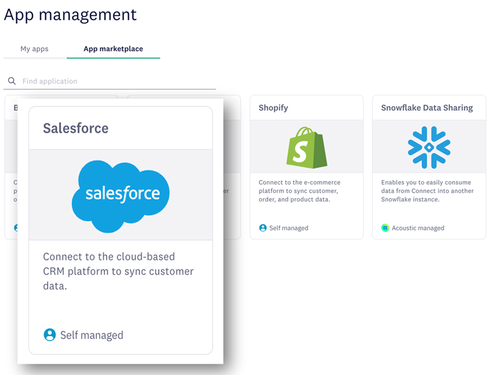
Task: Click the Acoustic managed label
Action: (418, 228)
